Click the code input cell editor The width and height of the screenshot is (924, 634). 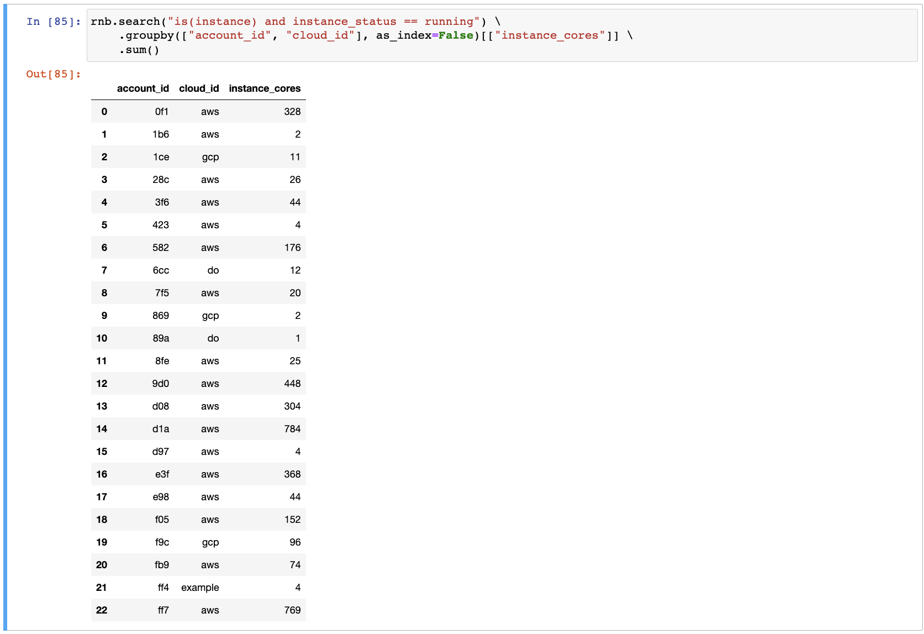(501, 35)
